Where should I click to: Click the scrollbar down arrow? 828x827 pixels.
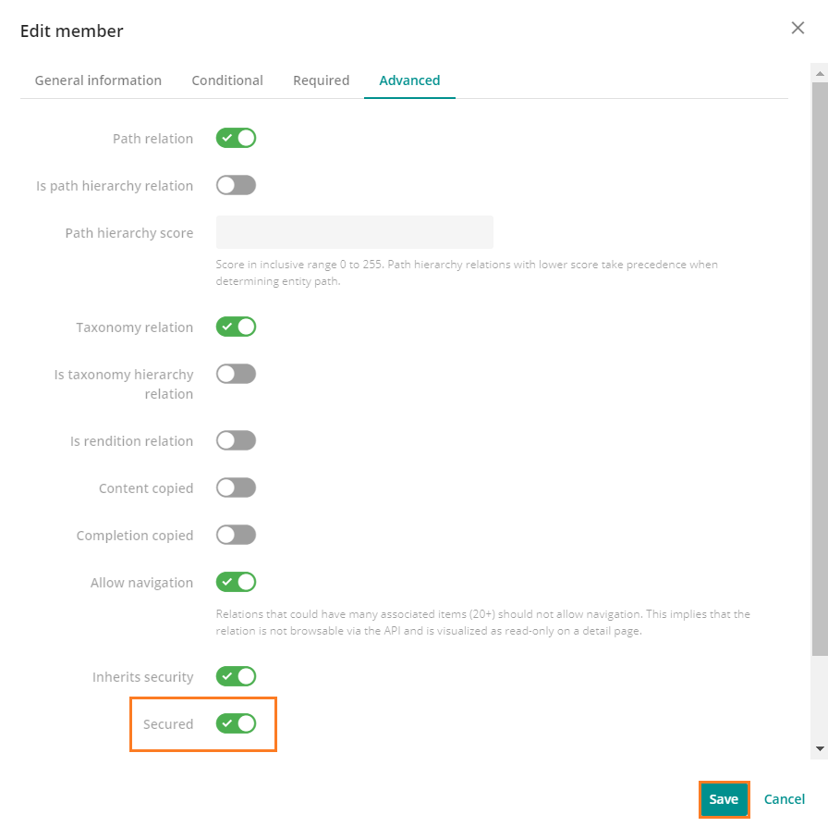tap(819, 747)
